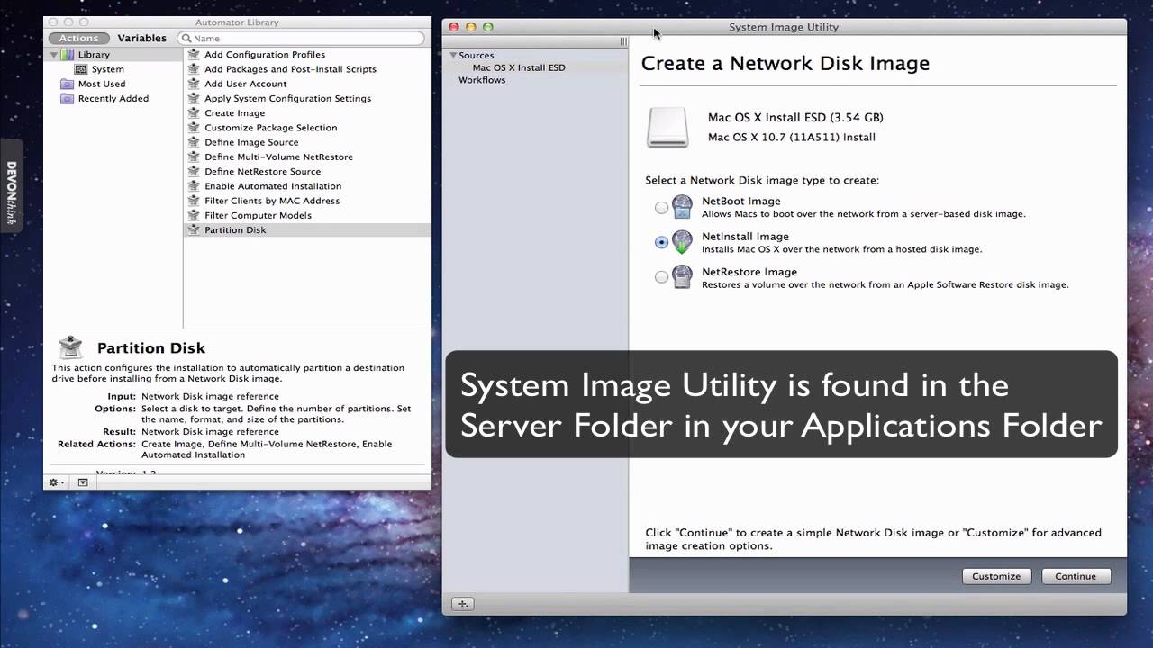Screen dimensions: 1153x648
Task: Click the Apply System Configuration Settings icon
Action: [194, 98]
